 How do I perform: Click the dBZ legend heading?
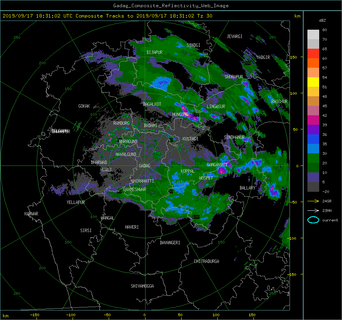coord(322,21)
